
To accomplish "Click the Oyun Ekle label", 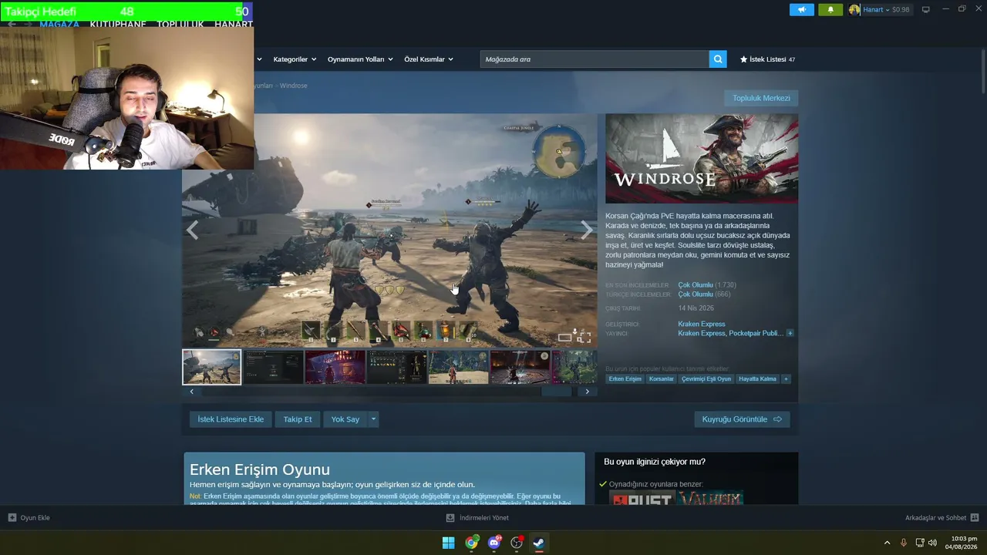I will click(35, 518).
